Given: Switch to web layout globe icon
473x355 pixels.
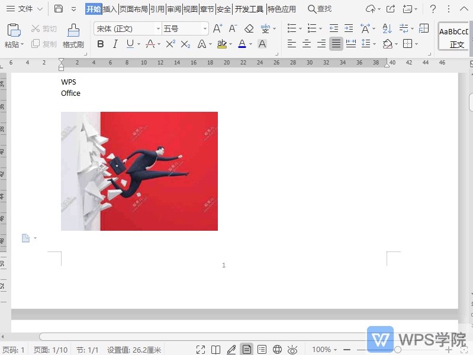Looking at the screenshot, I should [276, 350].
